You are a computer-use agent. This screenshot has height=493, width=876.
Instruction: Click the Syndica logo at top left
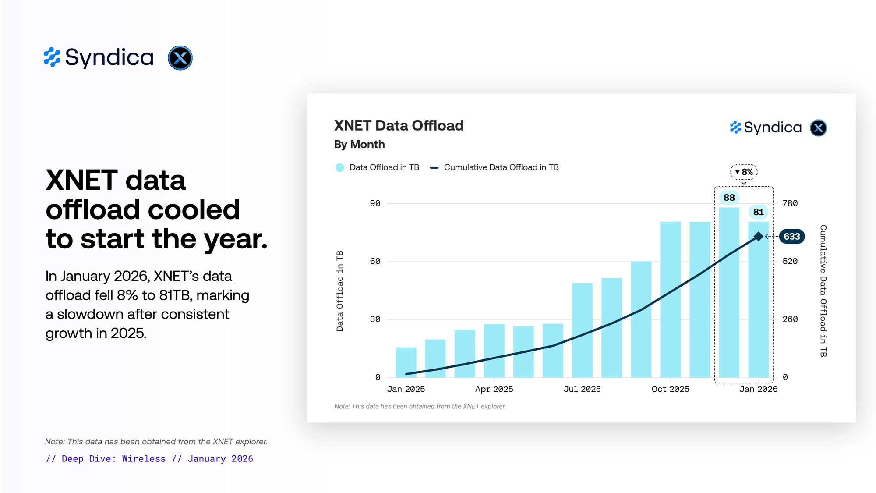[99, 57]
